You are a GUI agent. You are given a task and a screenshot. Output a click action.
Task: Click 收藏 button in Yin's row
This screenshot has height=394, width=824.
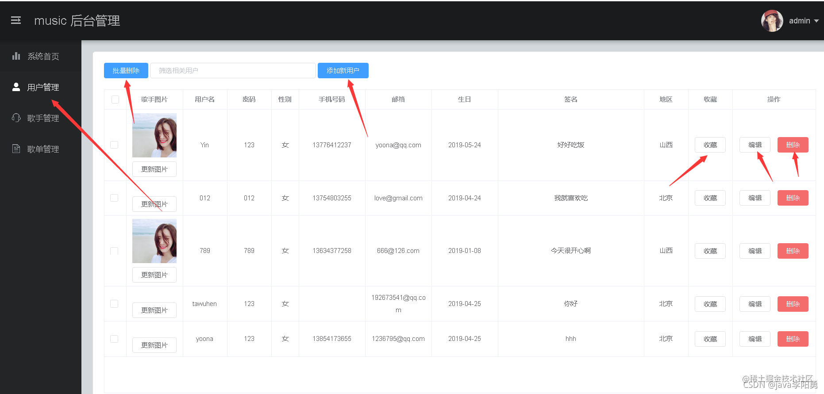(710, 145)
